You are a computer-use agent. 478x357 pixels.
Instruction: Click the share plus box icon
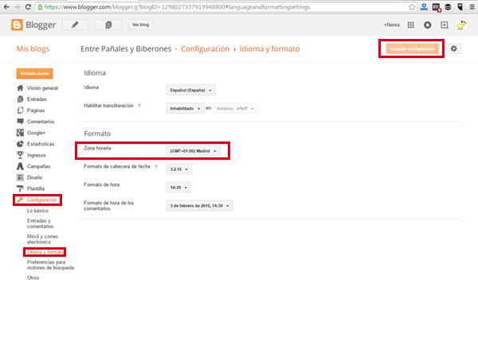[445, 25]
